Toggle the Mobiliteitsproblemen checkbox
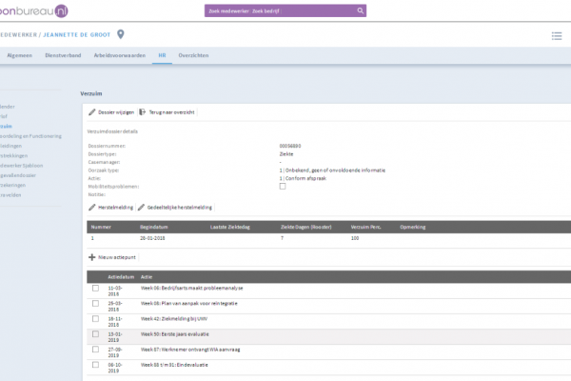The width and height of the screenshot is (571, 381). click(283, 186)
